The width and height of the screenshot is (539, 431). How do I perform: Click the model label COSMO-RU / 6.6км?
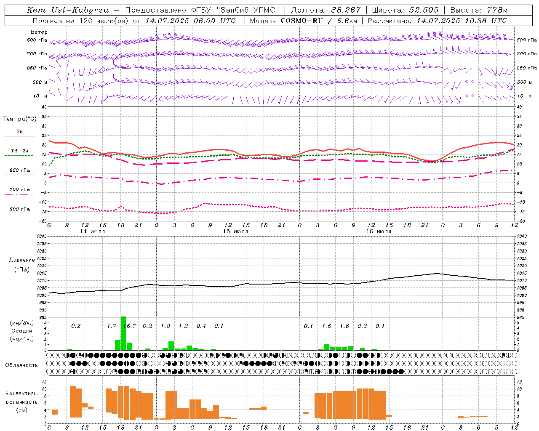click(318, 21)
